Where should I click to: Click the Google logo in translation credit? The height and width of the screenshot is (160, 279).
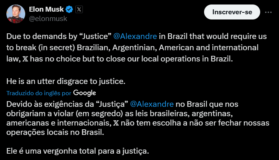(85, 93)
